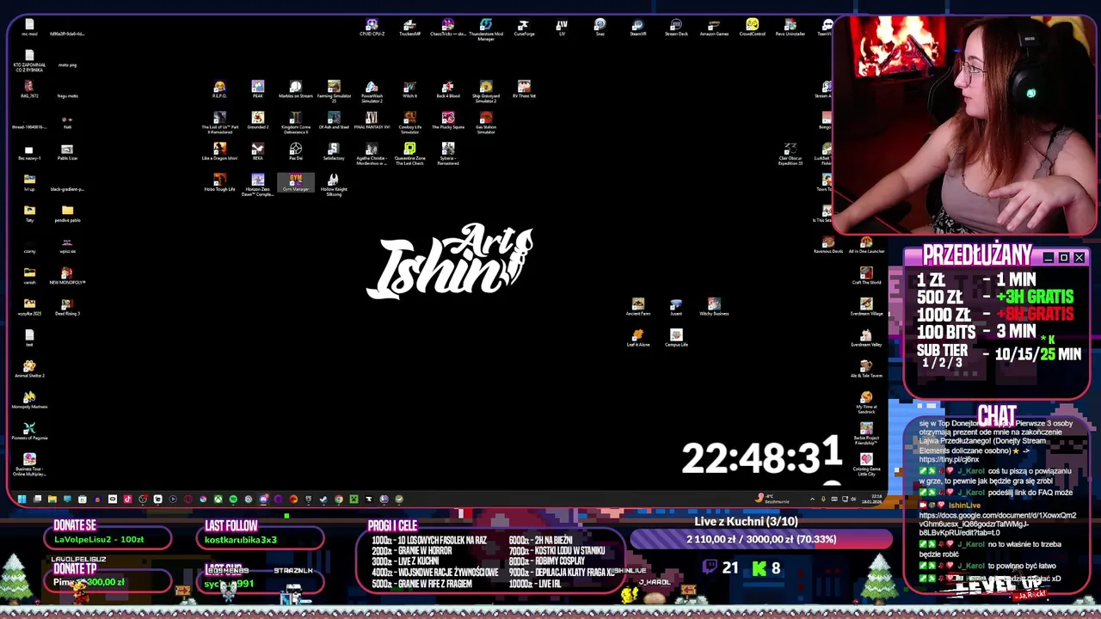Select the CPUID CPU-Z icon

(372, 27)
